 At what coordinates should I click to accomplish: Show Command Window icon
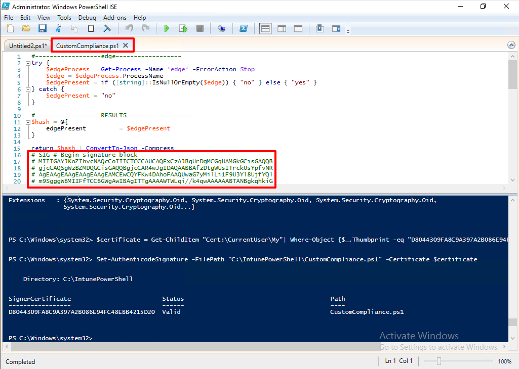320,28
